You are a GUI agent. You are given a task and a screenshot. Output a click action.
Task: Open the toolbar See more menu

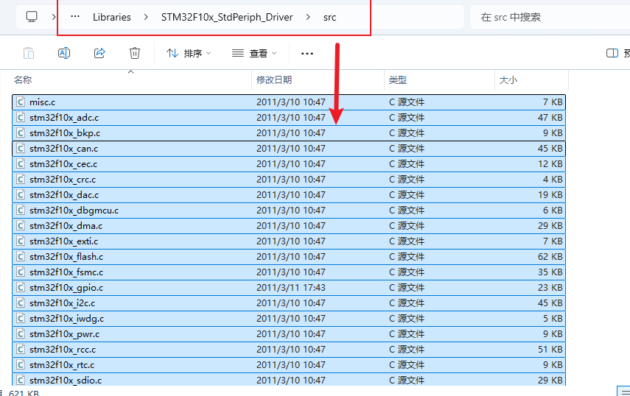tap(307, 53)
